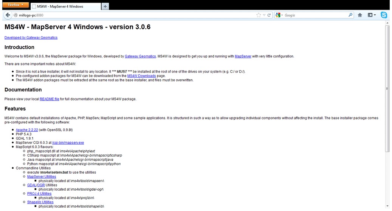Open the URL history dropdown arrow
Image resolution: width=392 pixels, height=211 pixels.
(x=264, y=15)
